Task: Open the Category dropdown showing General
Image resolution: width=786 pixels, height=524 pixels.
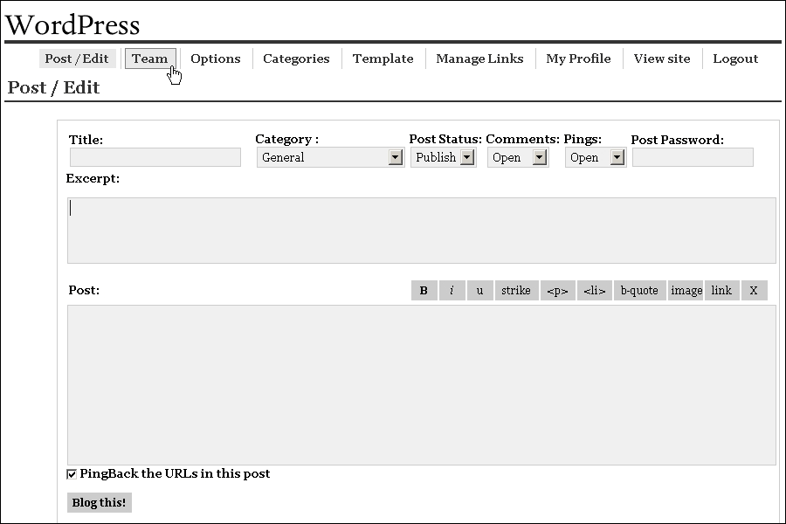Action: point(330,157)
